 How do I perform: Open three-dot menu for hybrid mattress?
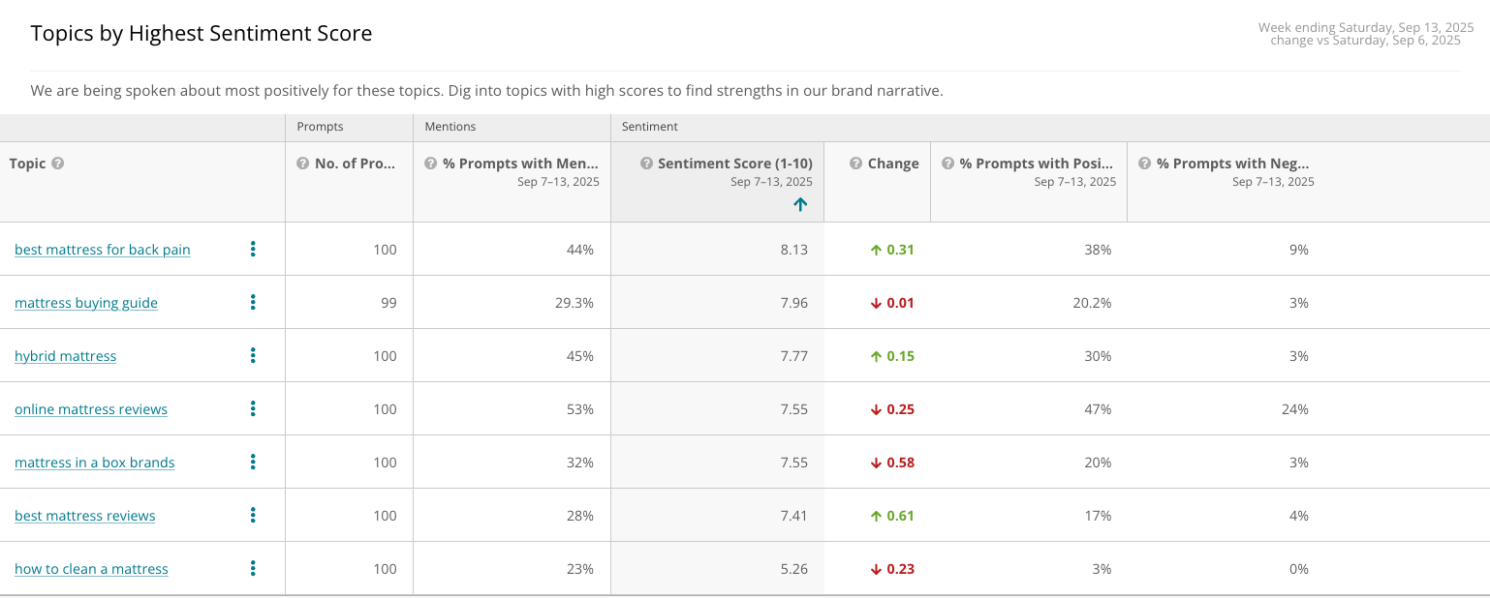pyautogui.click(x=253, y=356)
